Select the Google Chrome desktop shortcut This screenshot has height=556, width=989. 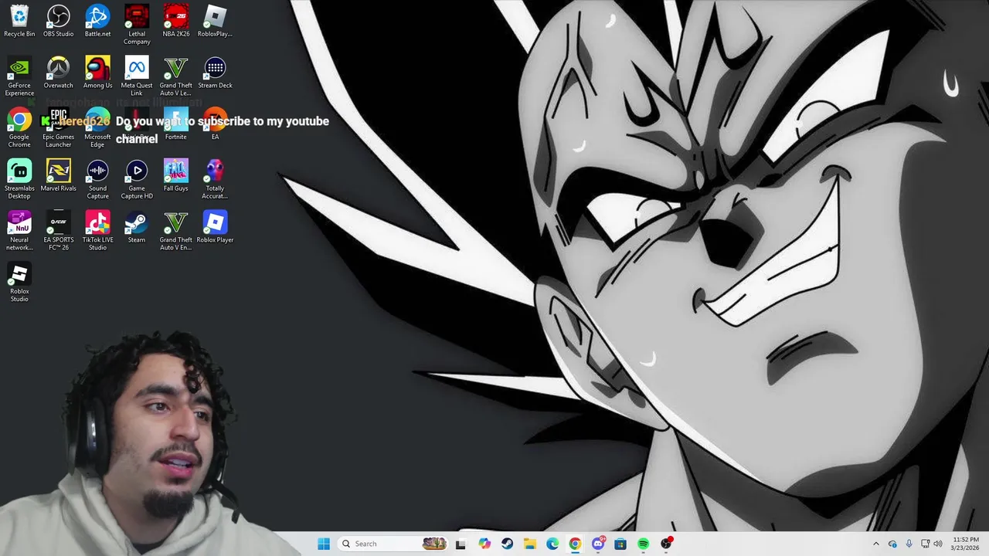pos(19,128)
